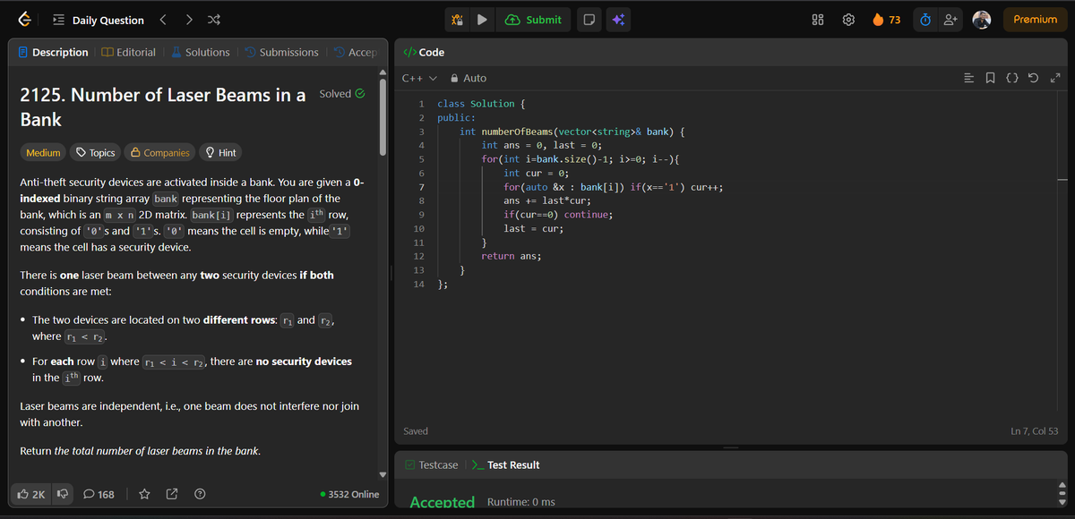Share the problem via external link icon
Screen dimensions: 1075x519
(x=172, y=494)
